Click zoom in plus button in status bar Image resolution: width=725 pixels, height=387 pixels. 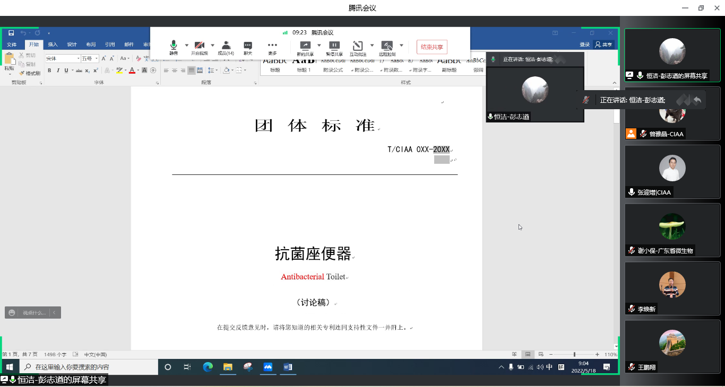coord(597,354)
